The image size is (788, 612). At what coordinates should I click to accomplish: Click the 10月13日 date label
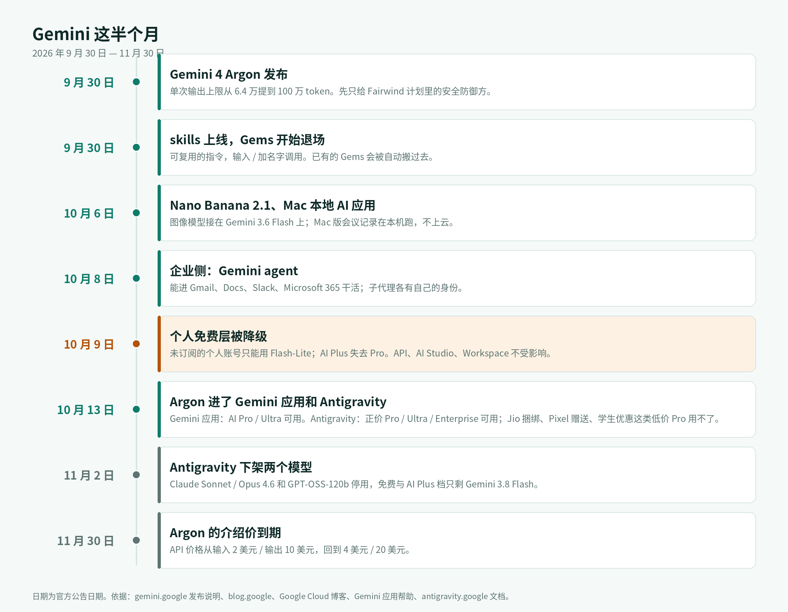point(86,410)
